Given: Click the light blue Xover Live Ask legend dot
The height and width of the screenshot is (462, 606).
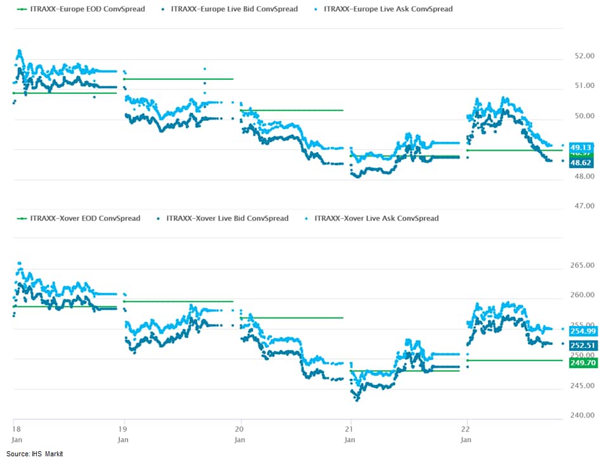Looking at the screenshot, I should coord(308,219).
